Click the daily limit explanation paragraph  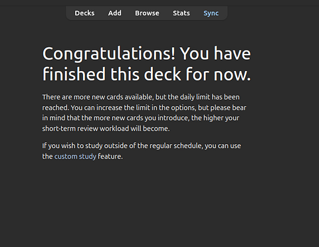[x=144, y=113]
